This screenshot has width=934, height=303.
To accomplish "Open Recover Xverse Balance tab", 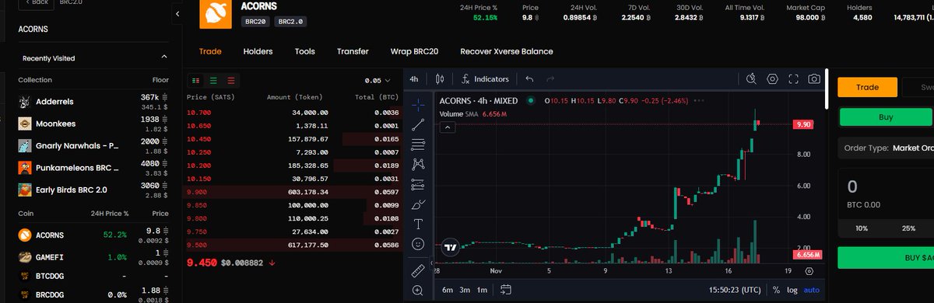I will pyautogui.click(x=507, y=51).
